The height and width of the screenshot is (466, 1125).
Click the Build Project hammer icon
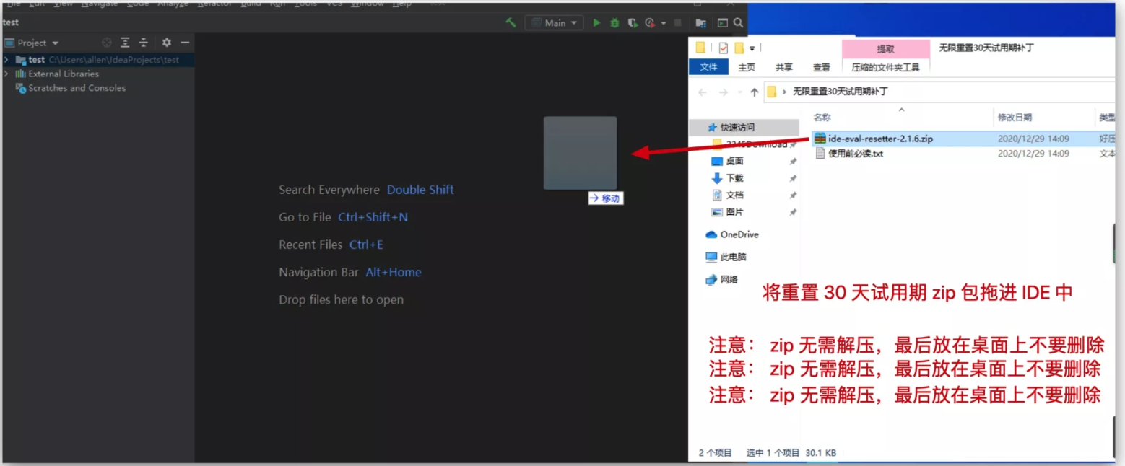[511, 23]
